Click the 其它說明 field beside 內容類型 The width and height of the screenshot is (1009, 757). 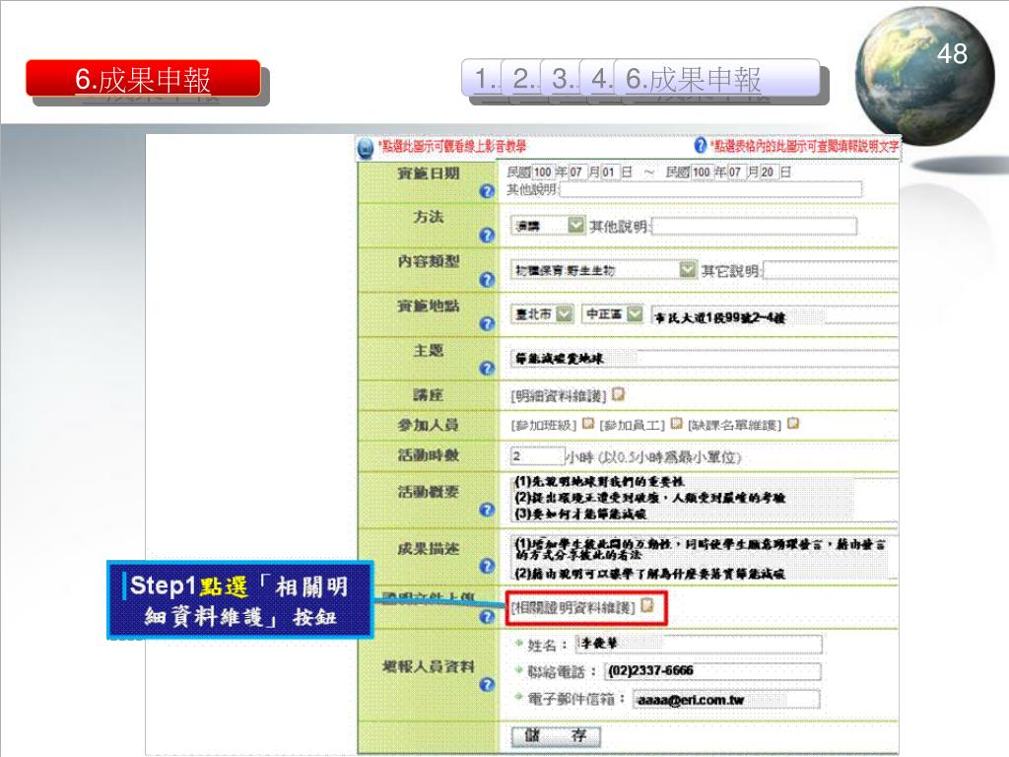pos(830,270)
